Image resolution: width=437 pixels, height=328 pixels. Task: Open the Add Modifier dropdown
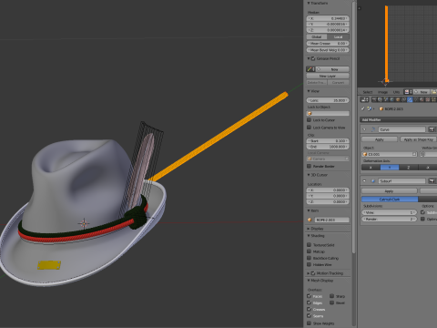coord(399,119)
